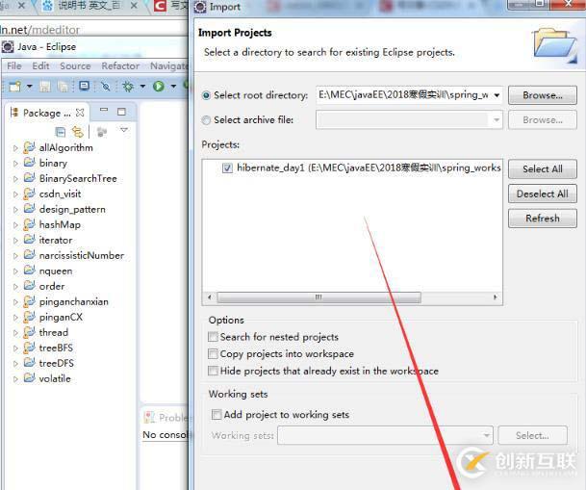
Task: Open the archive file dropdown arrow
Action: click(497, 120)
